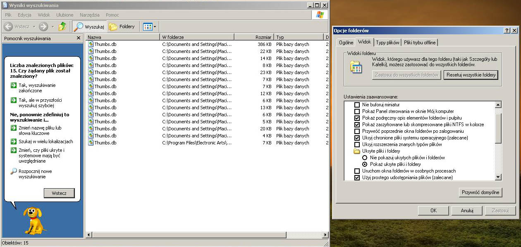Viewport: 521px width, 247px height.
Task: Select 'Pokaż ukryte pliki i foldery' radio
Action: (365, 164)
